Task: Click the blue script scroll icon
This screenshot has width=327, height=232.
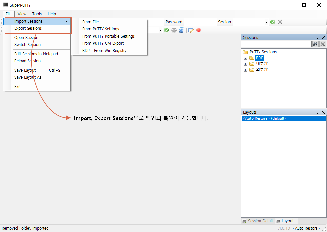Action: pos(182,30)
